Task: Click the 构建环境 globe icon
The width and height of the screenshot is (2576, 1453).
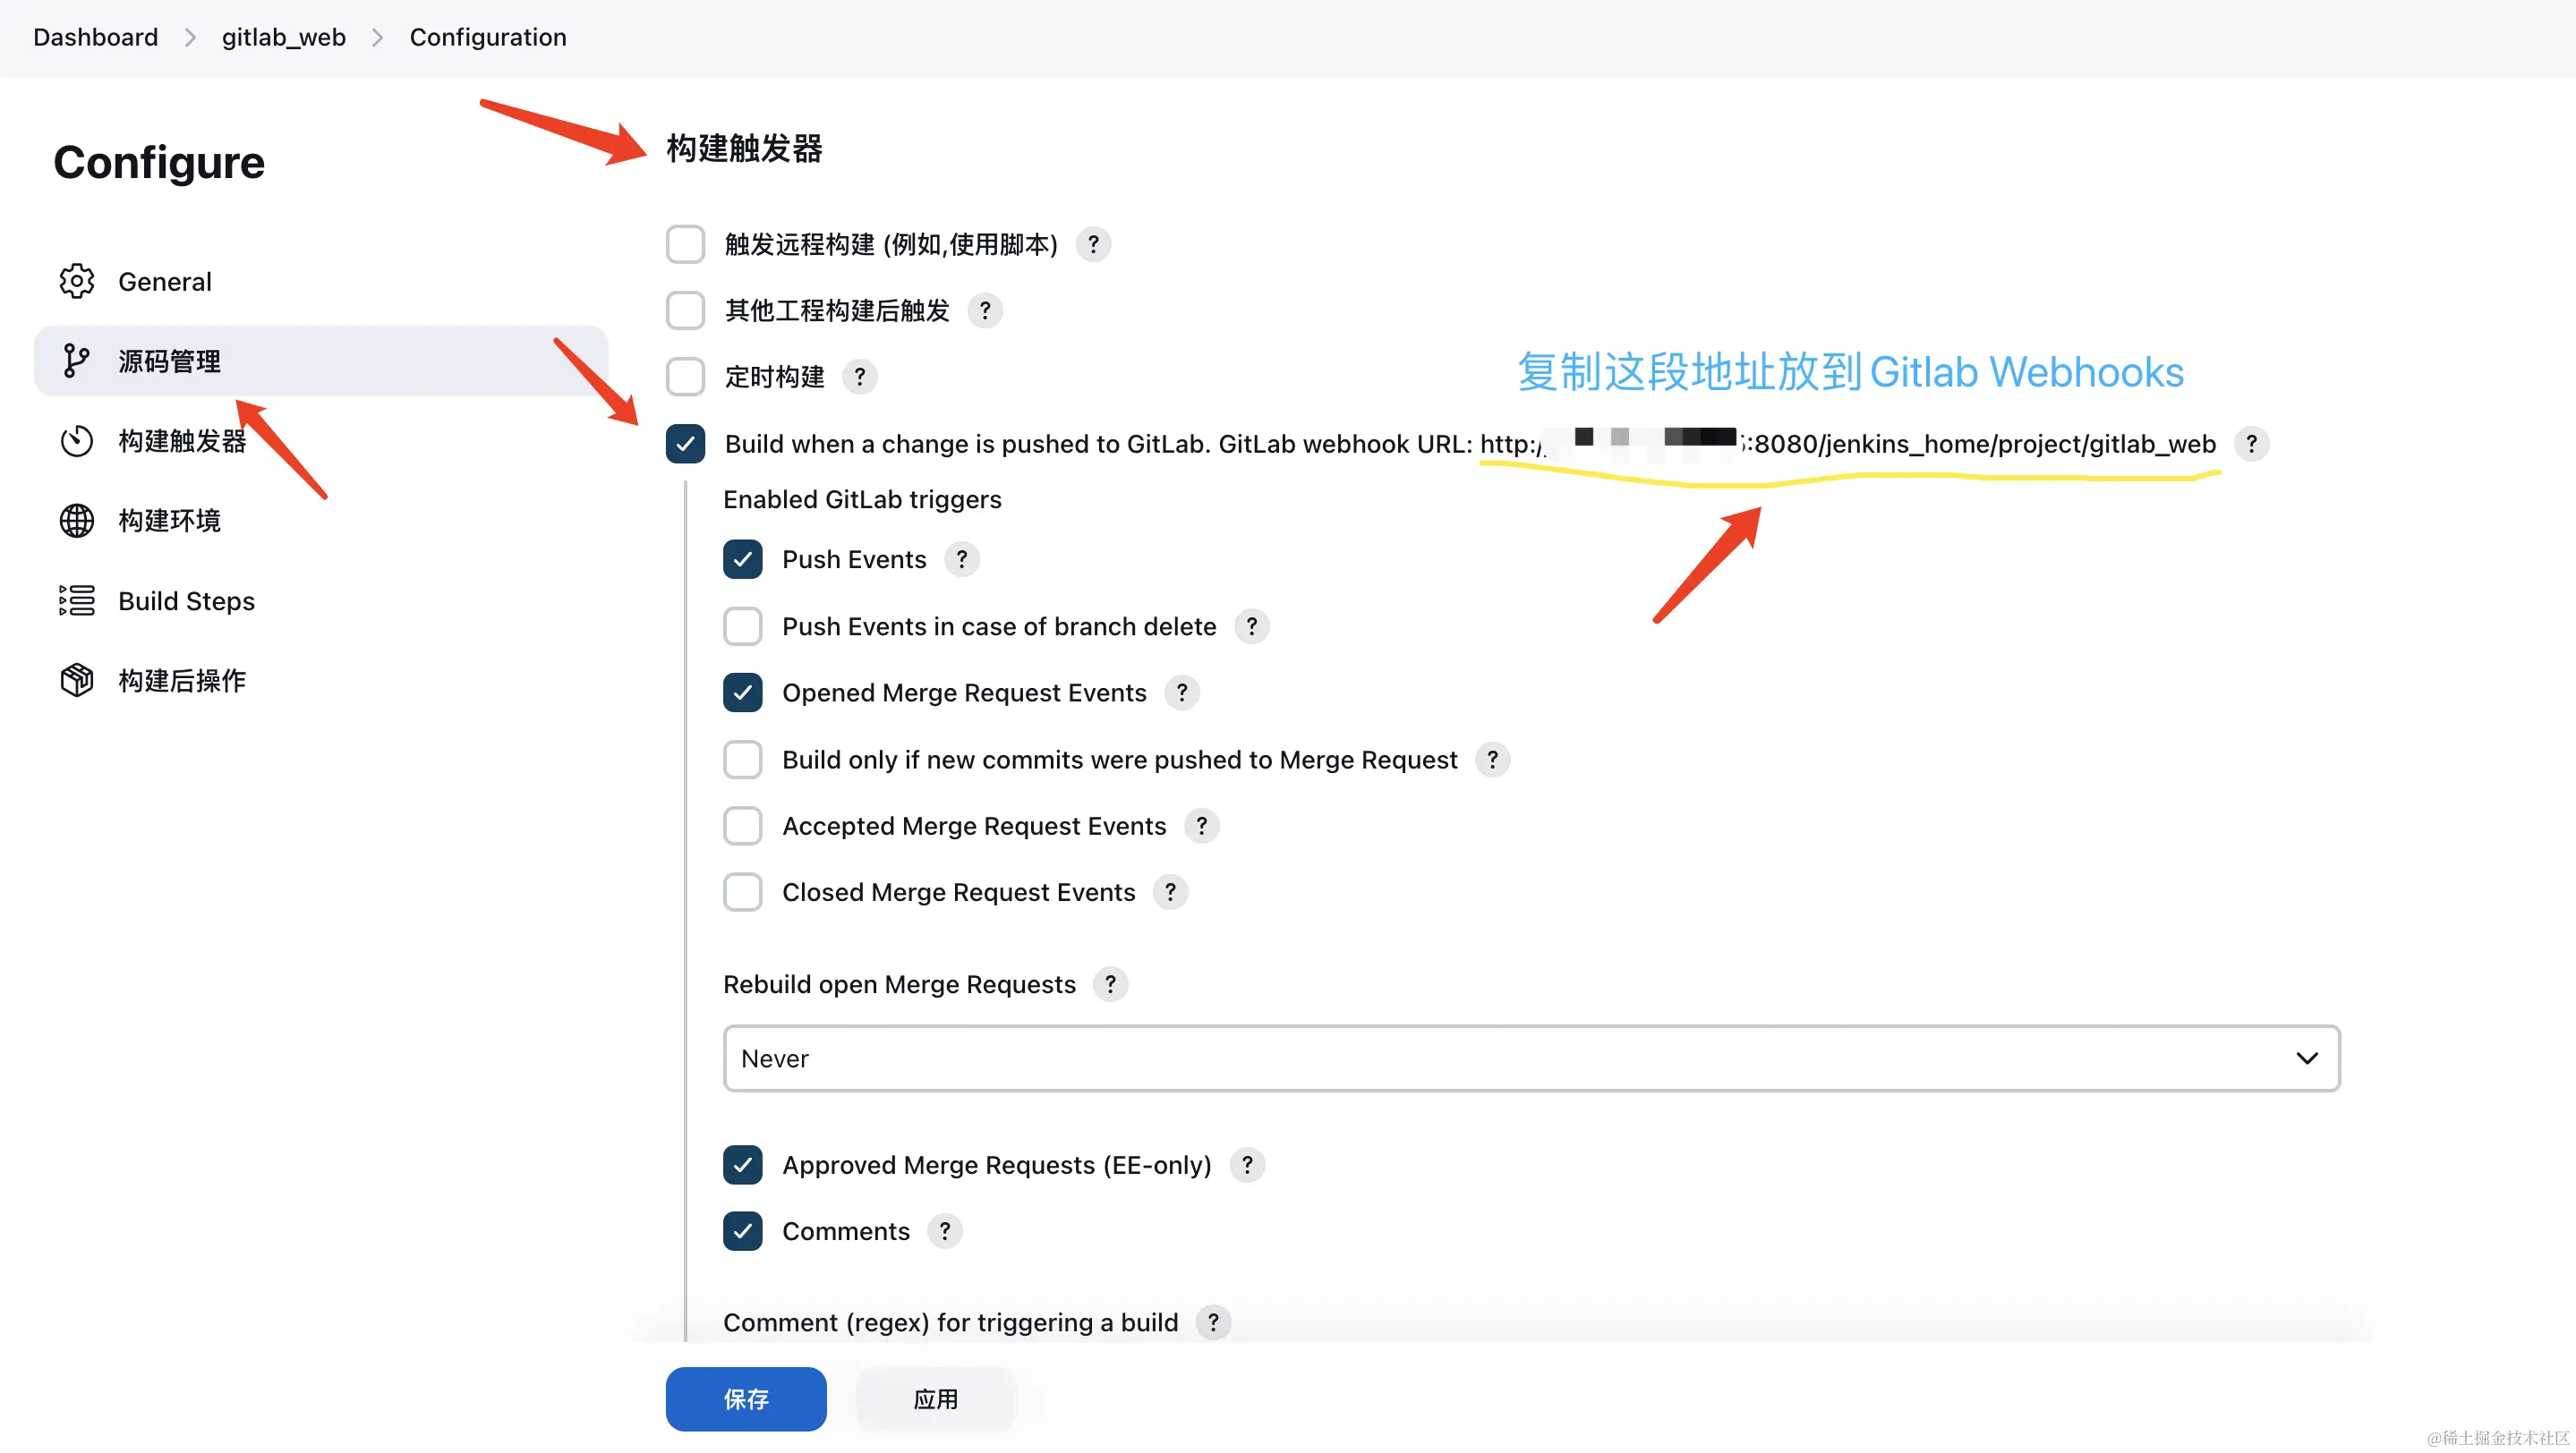Action: tap(76, 521)
